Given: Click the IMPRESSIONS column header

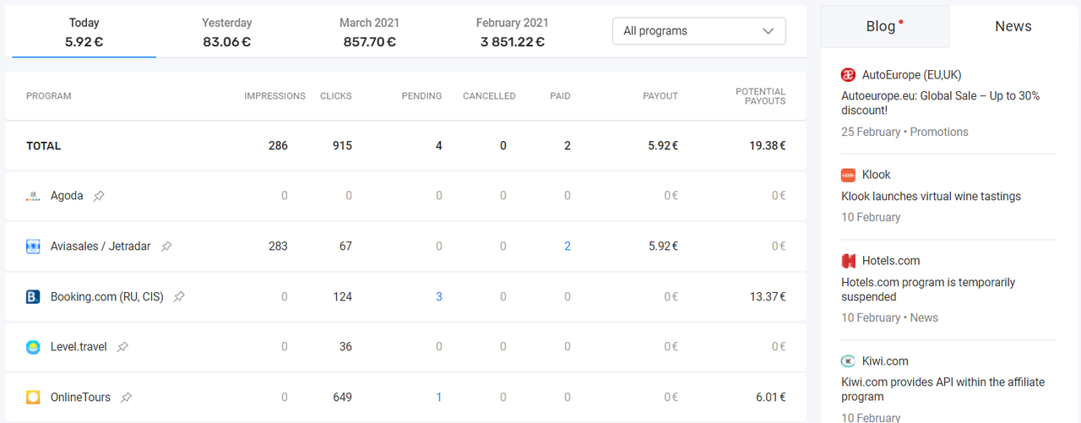Looking at the screenshot, I should [274, 96].
